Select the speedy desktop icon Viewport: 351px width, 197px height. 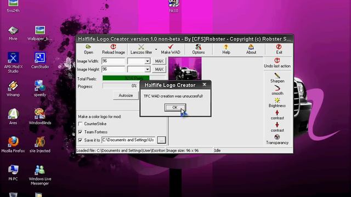40,89
